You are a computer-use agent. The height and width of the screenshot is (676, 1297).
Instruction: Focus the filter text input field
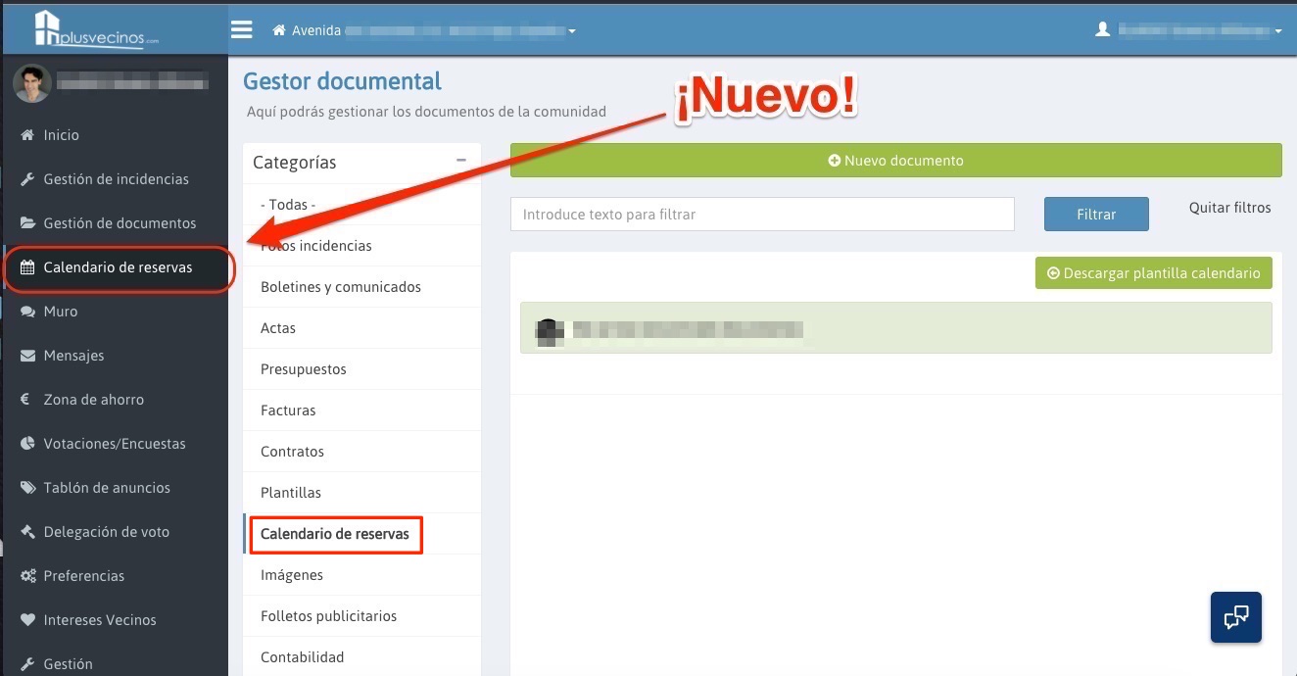pyautogui.click(x=761, y=215)
